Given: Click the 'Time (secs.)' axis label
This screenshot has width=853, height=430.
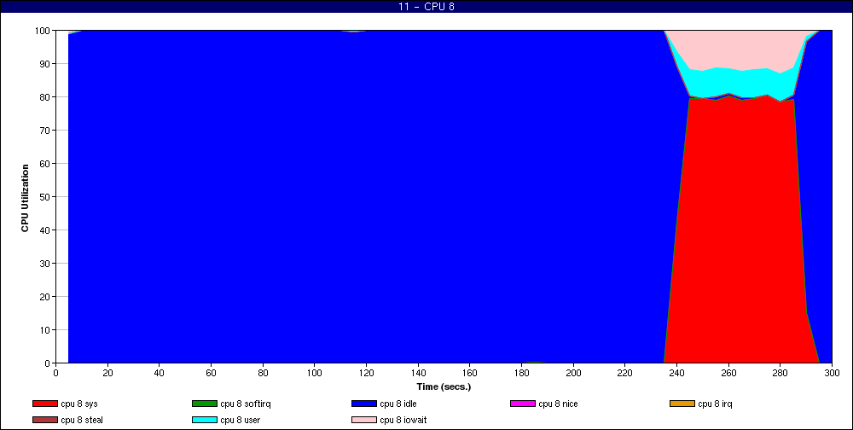Looking at the screenshot, I should [444, 387].
